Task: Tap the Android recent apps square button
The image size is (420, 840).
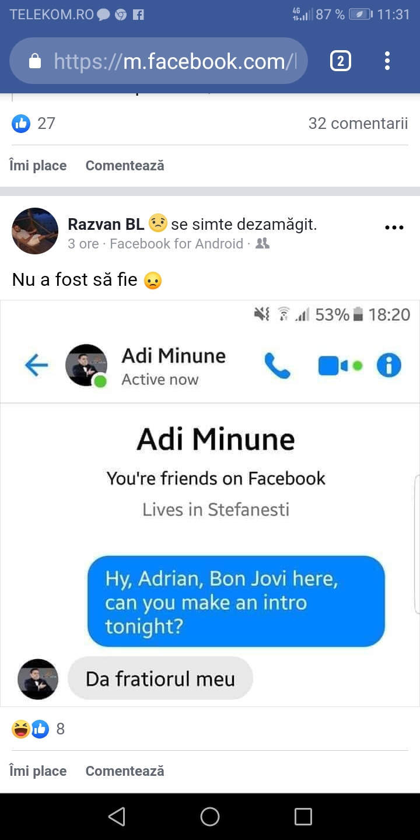Action: point(303,816)
